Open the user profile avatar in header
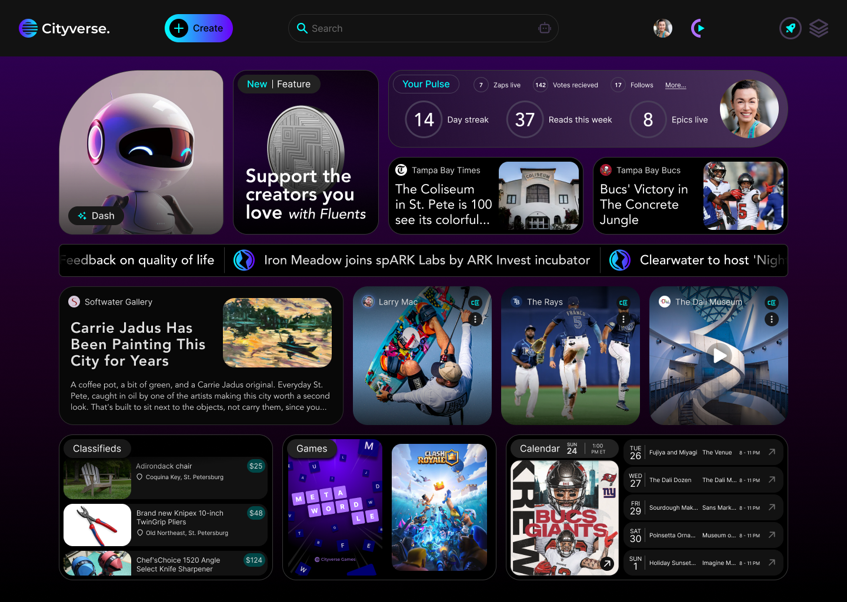The image size is (847, 602). coord(663,28)
